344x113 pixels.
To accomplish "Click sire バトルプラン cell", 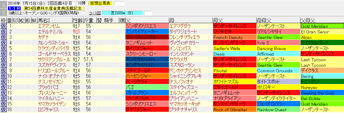I will tap(147, 93).
